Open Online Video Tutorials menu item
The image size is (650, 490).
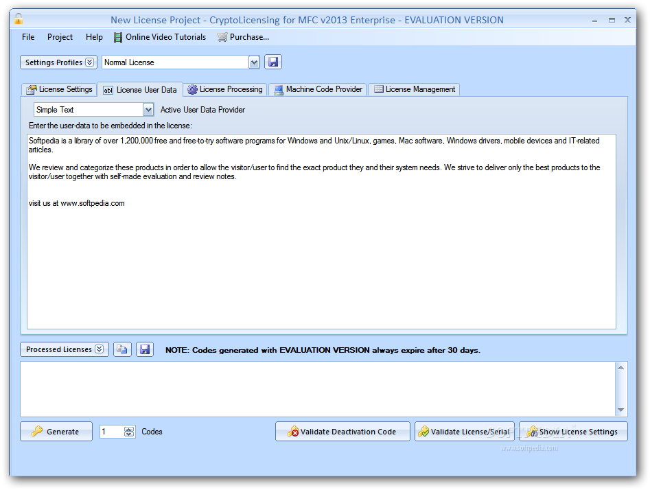[x=160, y=37]
